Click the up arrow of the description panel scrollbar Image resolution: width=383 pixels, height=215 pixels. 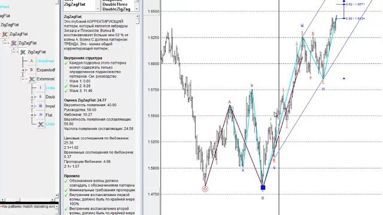137,16
